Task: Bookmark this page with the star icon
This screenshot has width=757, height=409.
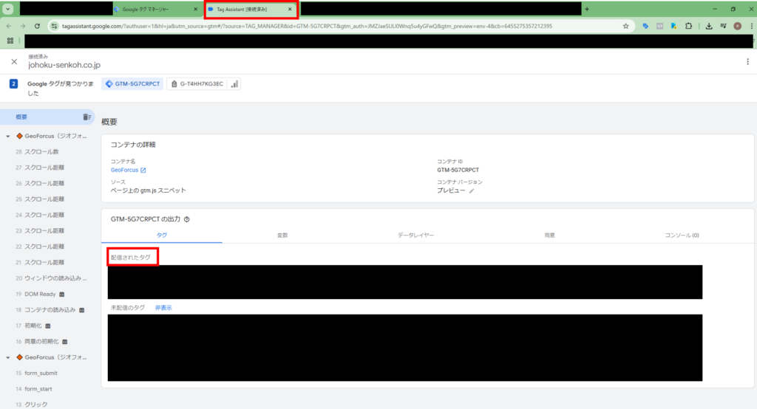Action: pos(625,26)
